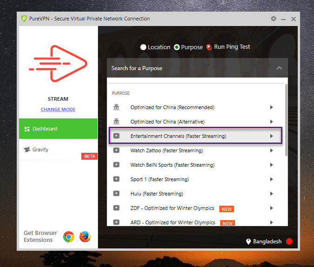314x267 pixels.
Task: Click the Bangladesh location pin icon
Action: click(249, 241)
